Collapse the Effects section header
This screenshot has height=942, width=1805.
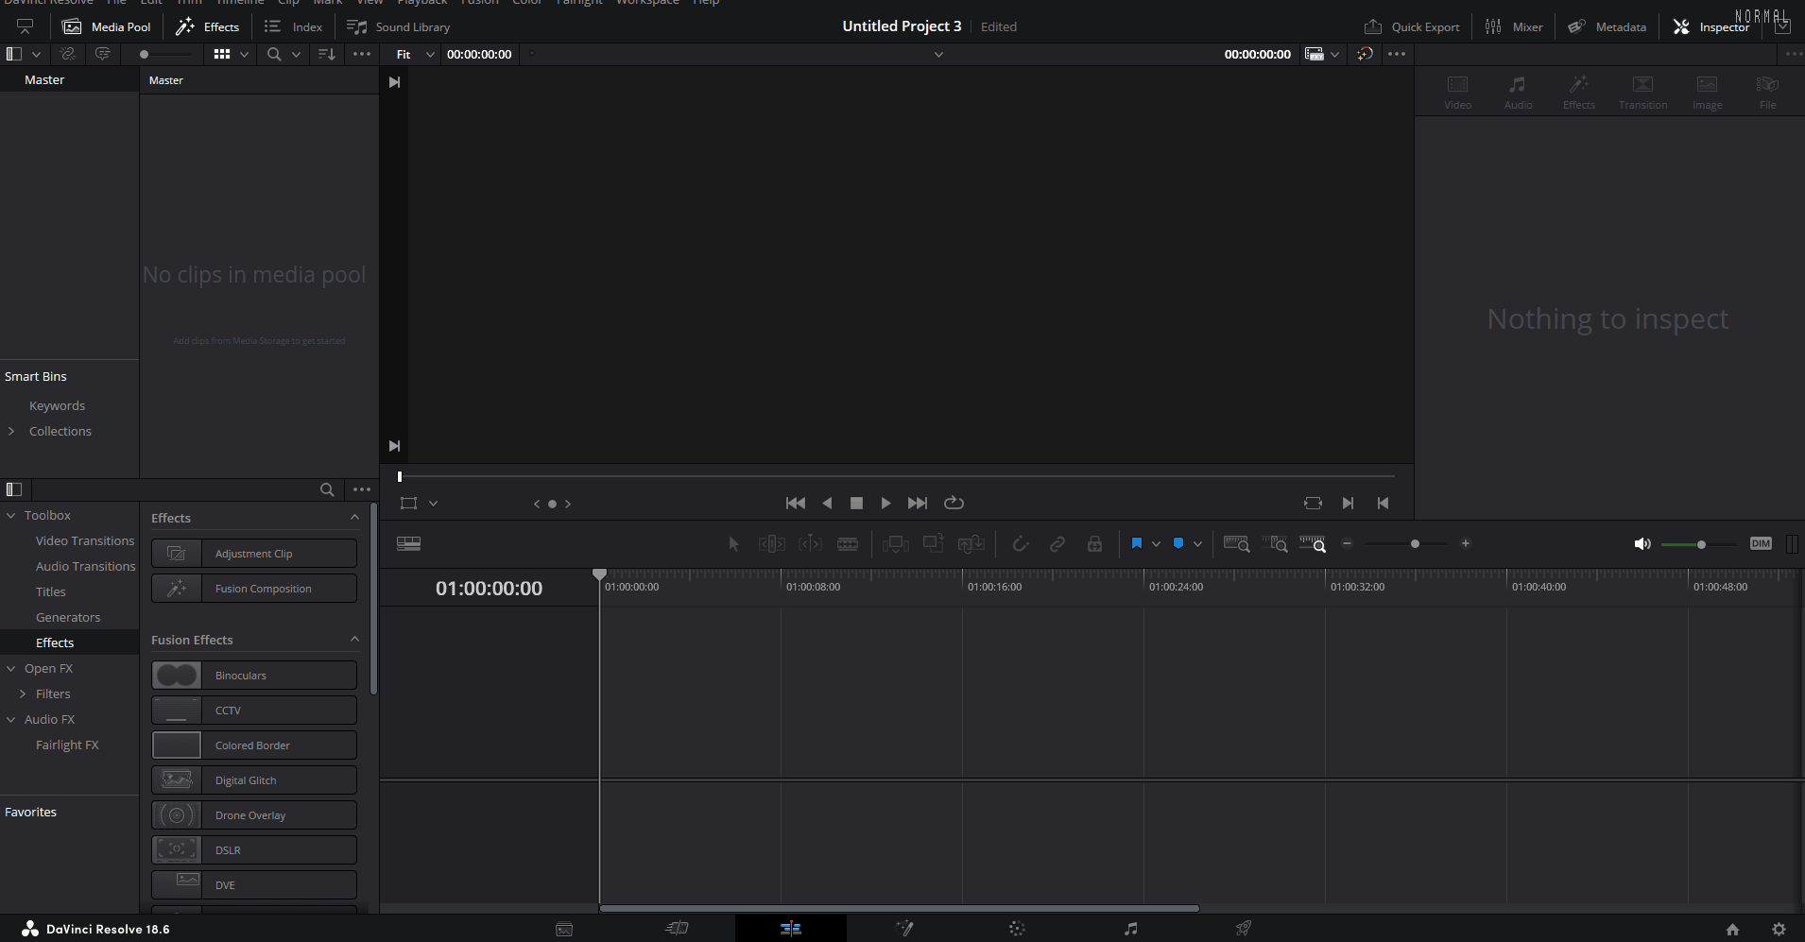click(x=354, y=517)
